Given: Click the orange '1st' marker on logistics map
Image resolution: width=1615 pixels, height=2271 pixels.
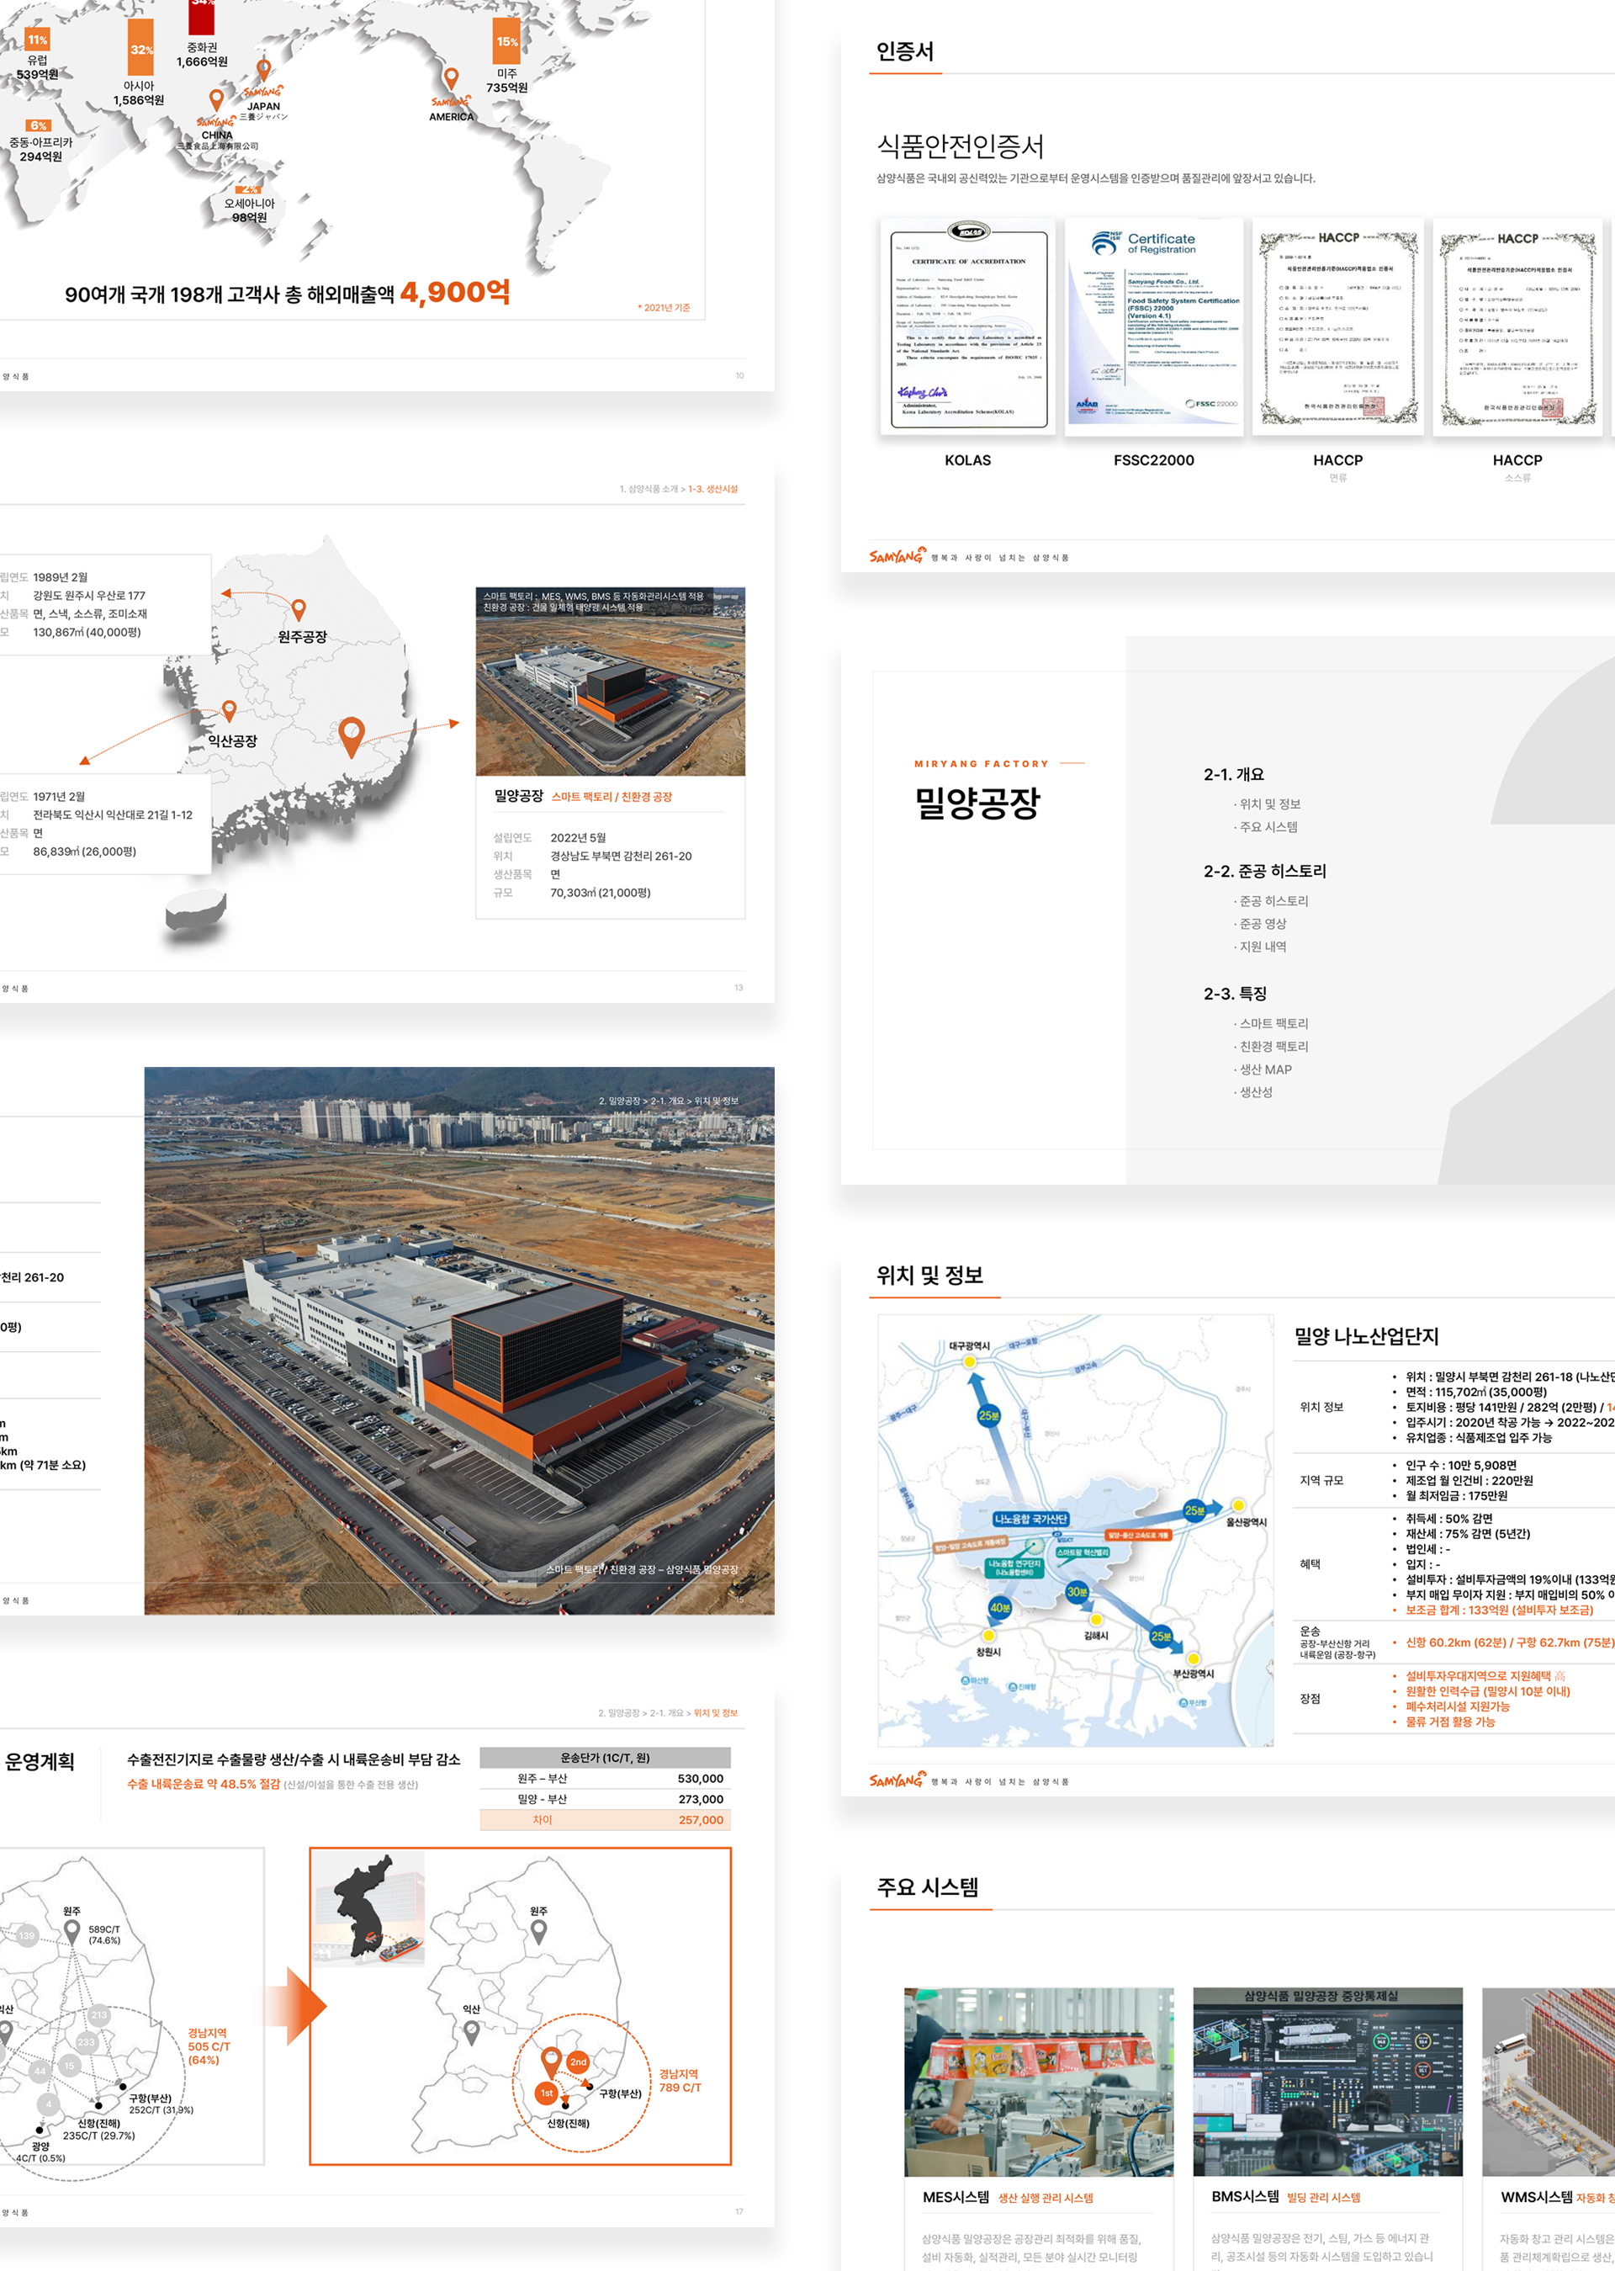Looking at the screenshot, I should pos(546,2093).
